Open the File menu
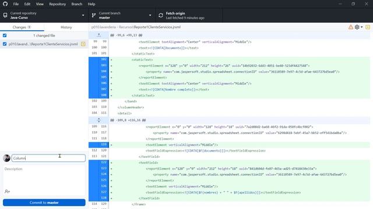 (x=16, y=4)
